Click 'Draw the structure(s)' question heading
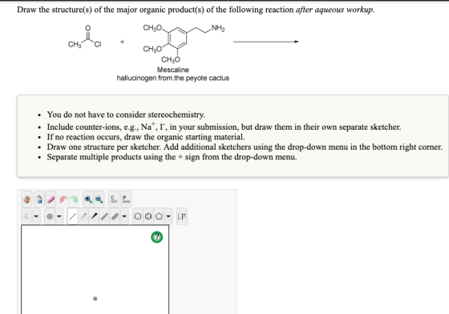The height and width of the screenshot is (314, 449). click(x=196, y=10)
